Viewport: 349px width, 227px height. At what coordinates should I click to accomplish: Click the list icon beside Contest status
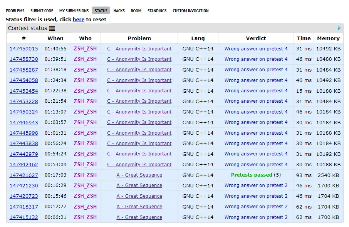pyautogui.click(x=52, y=28)
